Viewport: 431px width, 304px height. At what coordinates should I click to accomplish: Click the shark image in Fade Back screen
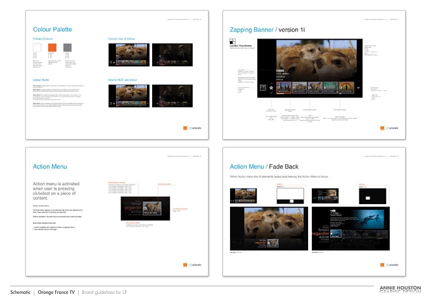pos(368,219)
